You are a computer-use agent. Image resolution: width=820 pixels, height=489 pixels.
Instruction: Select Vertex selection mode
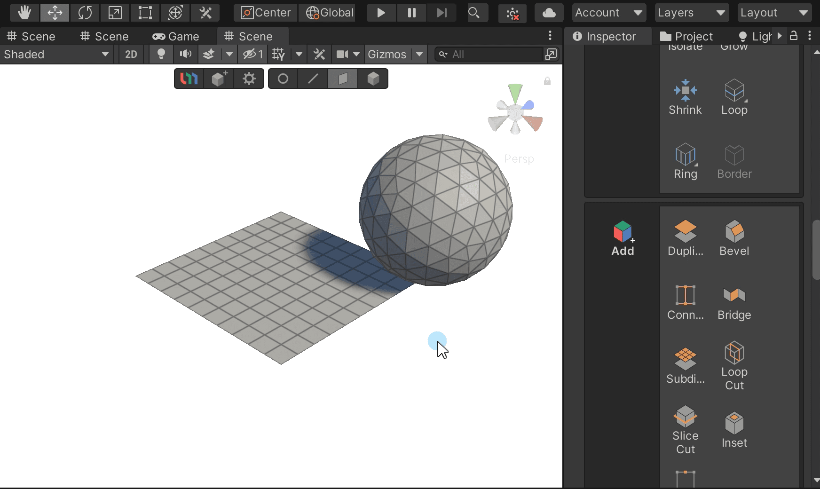pyautogui.click(x=283, y=79)
